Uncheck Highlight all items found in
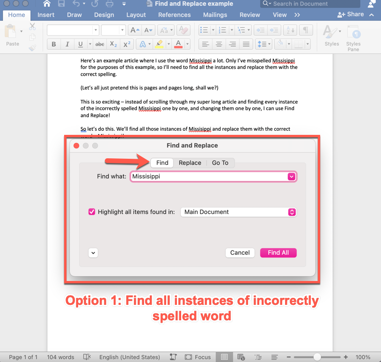381x362 pixels. coord(92,212)
